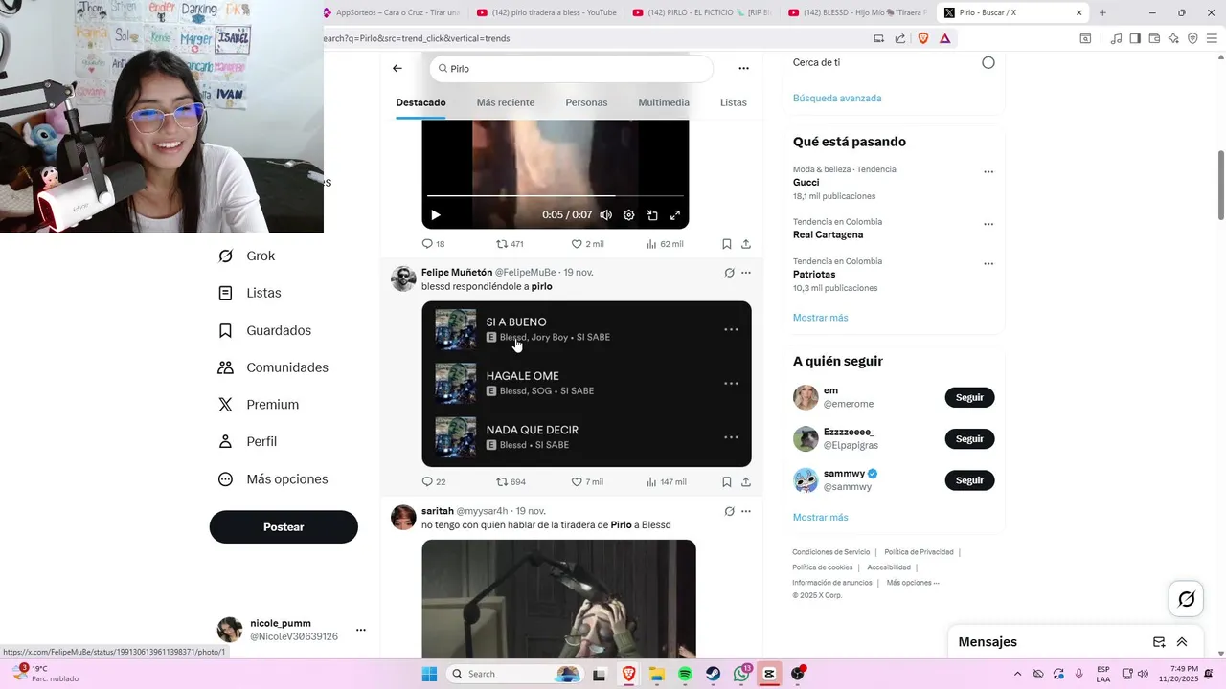
Task: Open WhatsApp from the taskbar
Action: click(x=741, y=674)
